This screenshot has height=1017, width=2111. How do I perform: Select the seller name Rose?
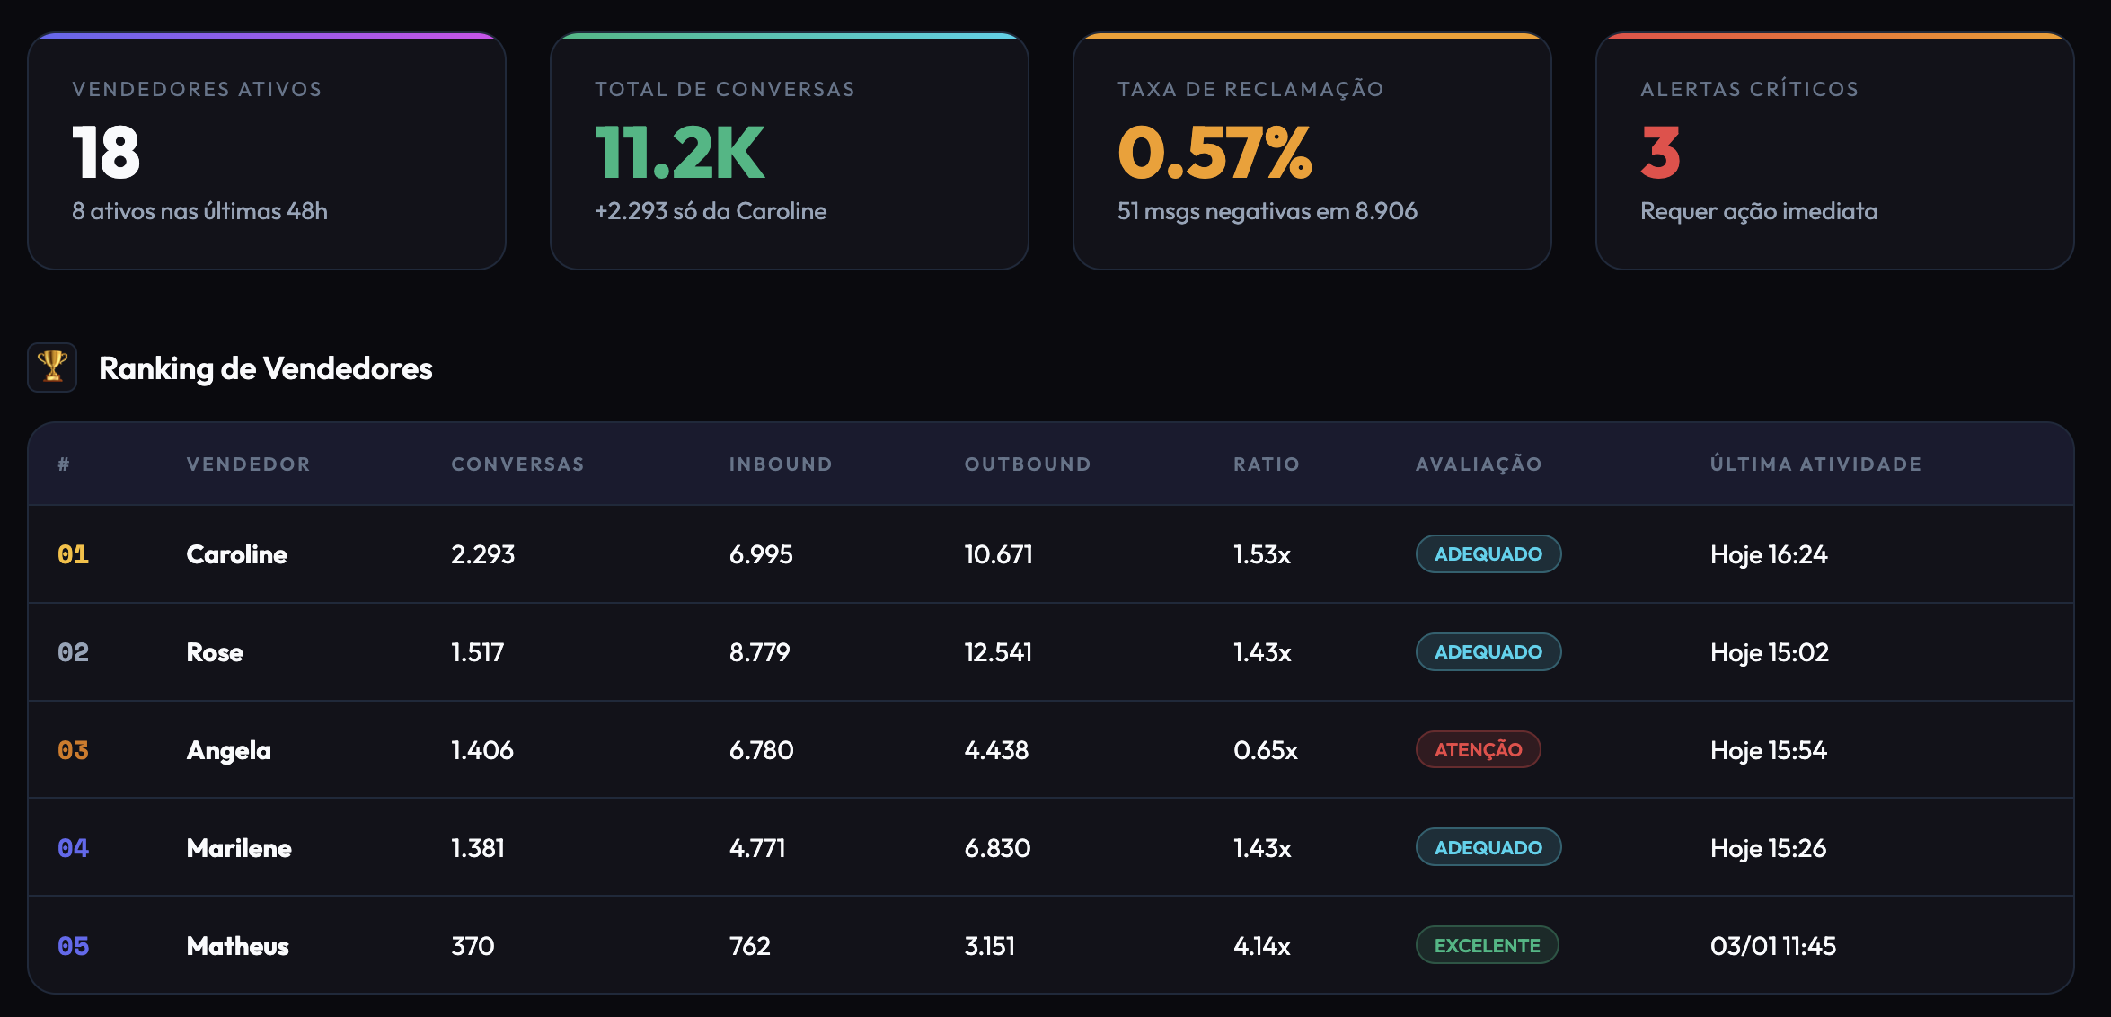tap(215, 652)
